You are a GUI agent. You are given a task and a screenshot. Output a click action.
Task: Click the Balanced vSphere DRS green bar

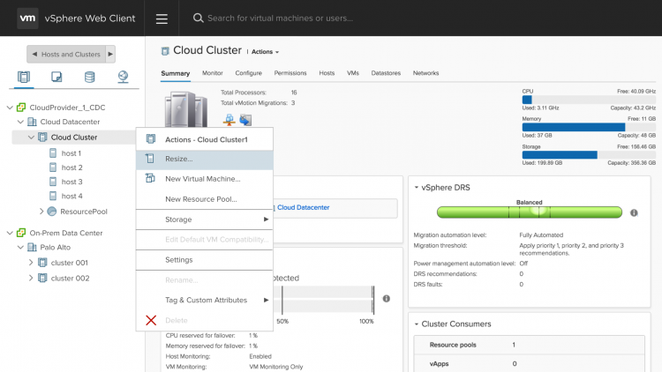pyautogui.click(x=530, y=212)
